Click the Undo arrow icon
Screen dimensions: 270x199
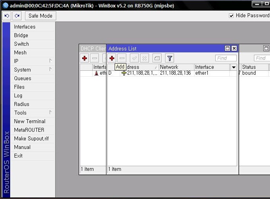(7, 16)
